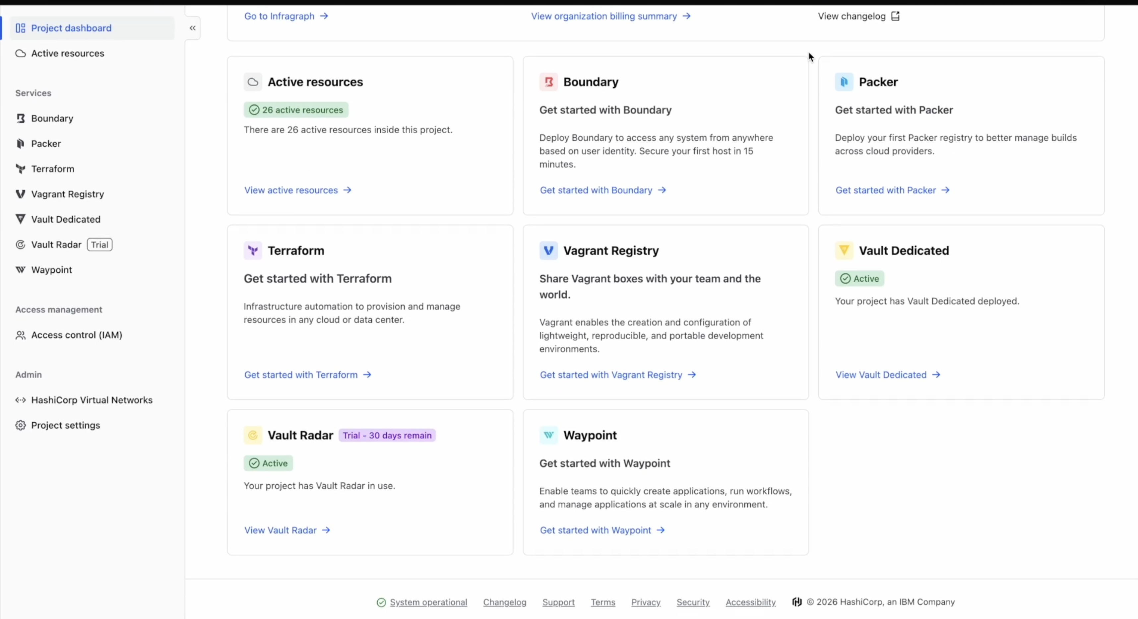Click the HashiCorp logo in the footer
This screenshot has height=619, width=1138.
[797, 602]
